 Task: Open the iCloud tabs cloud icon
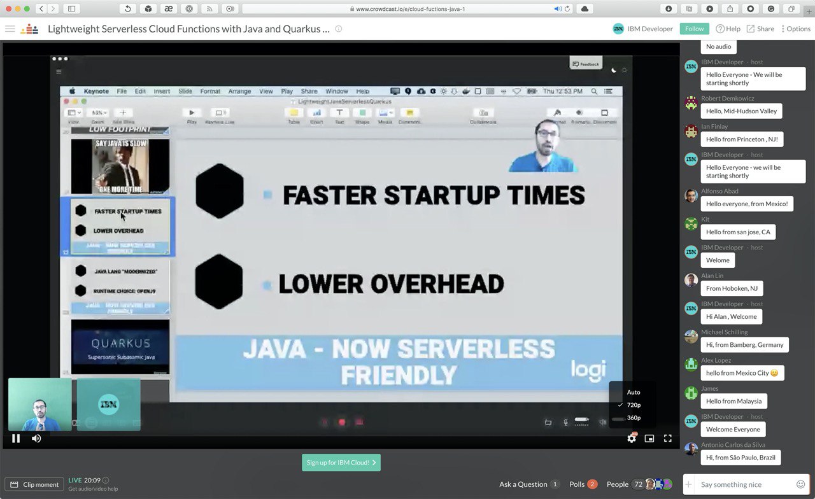pyautogui.click(x=585, y=8)
